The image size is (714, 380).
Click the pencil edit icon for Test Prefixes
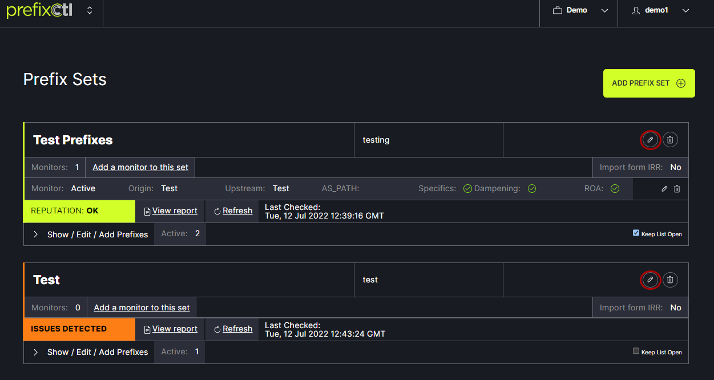click(650, 140)
